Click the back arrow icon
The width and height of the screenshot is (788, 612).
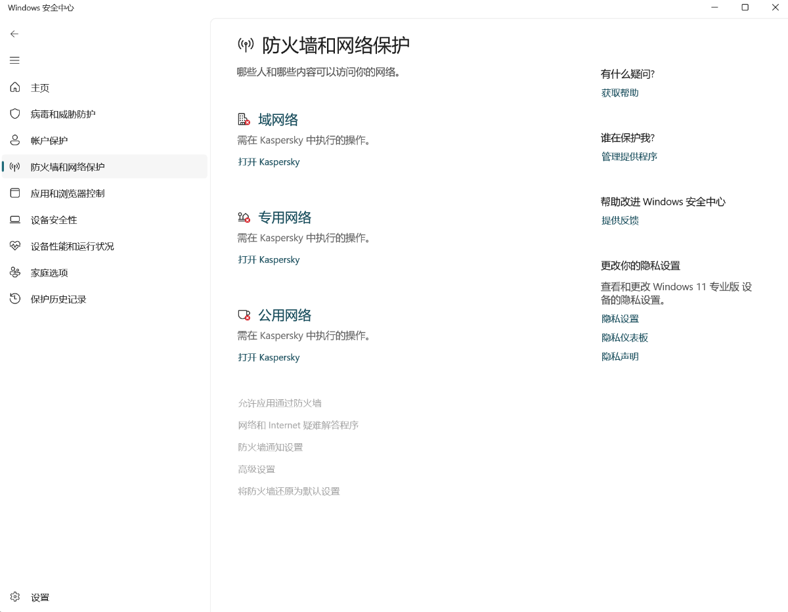pyautogui.click(x=14, y=34)
